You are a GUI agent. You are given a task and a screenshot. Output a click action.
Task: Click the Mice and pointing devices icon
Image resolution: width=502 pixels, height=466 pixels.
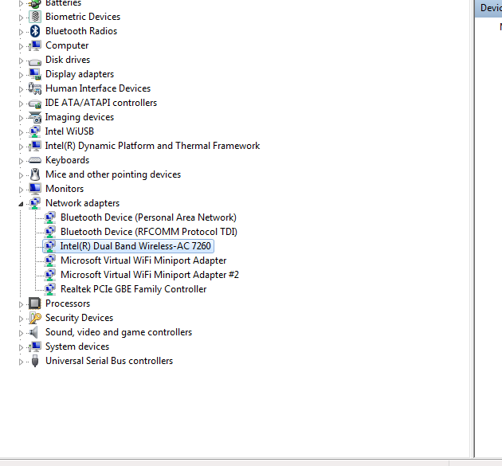(x=35, y=174)
